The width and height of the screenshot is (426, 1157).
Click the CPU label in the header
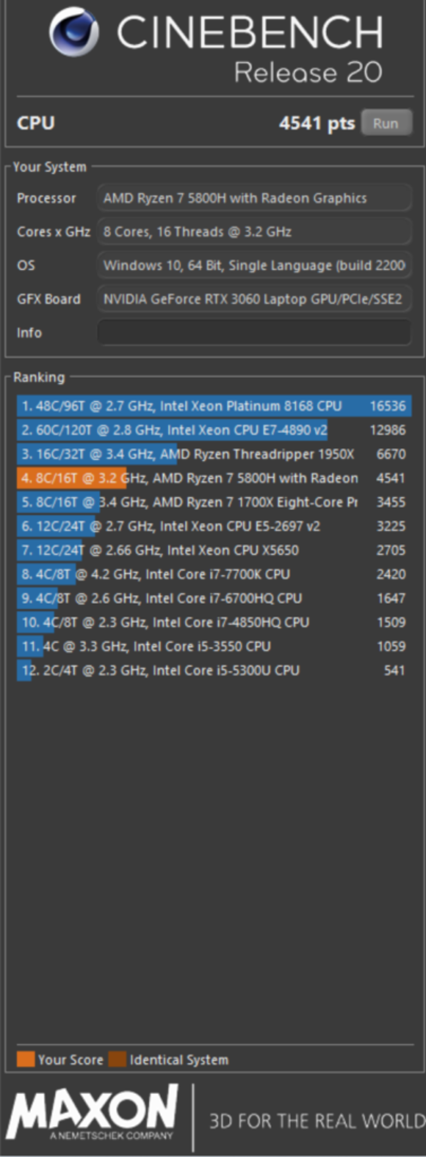pyautogui.click(x=36, y=123)
